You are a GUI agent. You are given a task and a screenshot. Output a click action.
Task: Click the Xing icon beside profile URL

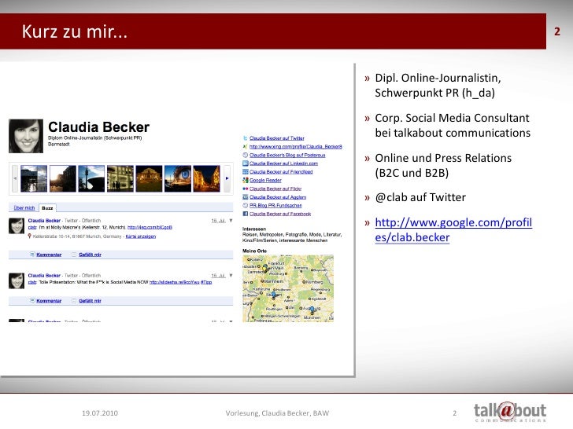pos(246,147)
